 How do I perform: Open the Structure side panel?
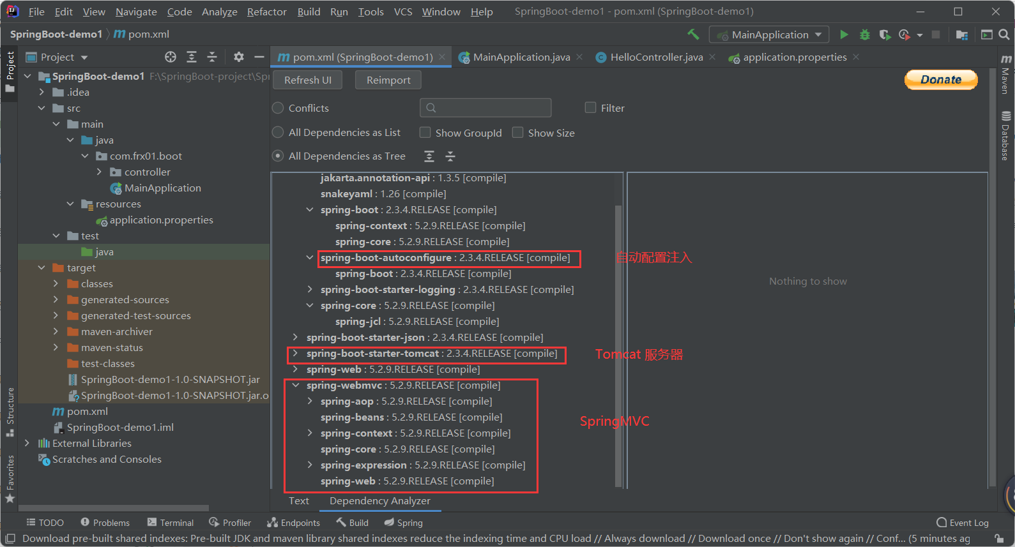click(x=10, y=412)
